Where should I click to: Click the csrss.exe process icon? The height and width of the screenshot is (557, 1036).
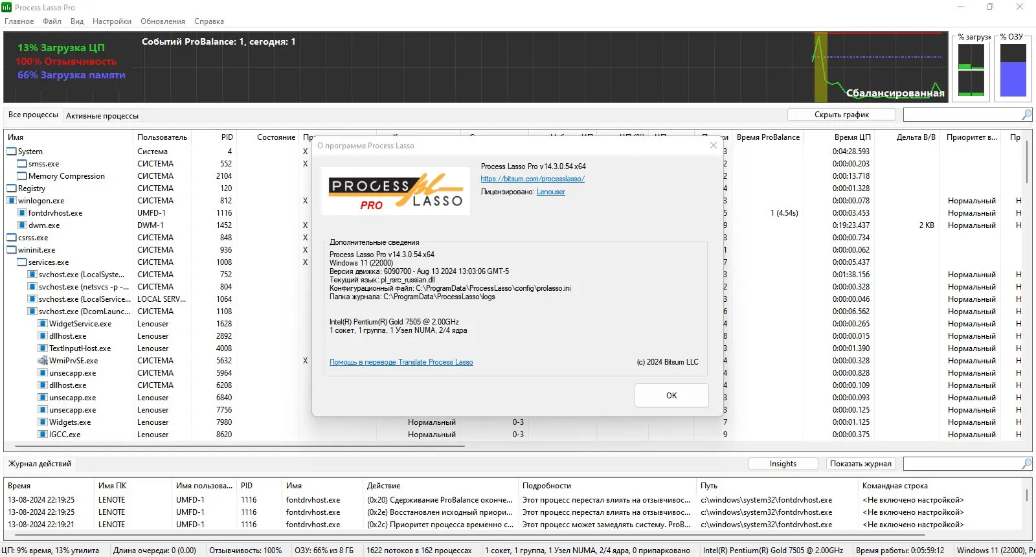point(12,238)
